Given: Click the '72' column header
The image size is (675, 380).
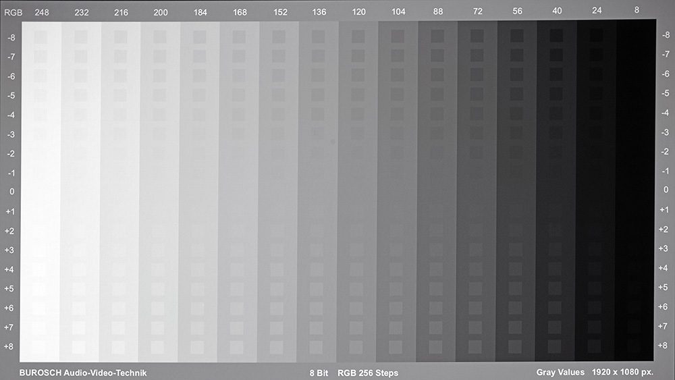Looking at the screenshot, I should 477,11.
